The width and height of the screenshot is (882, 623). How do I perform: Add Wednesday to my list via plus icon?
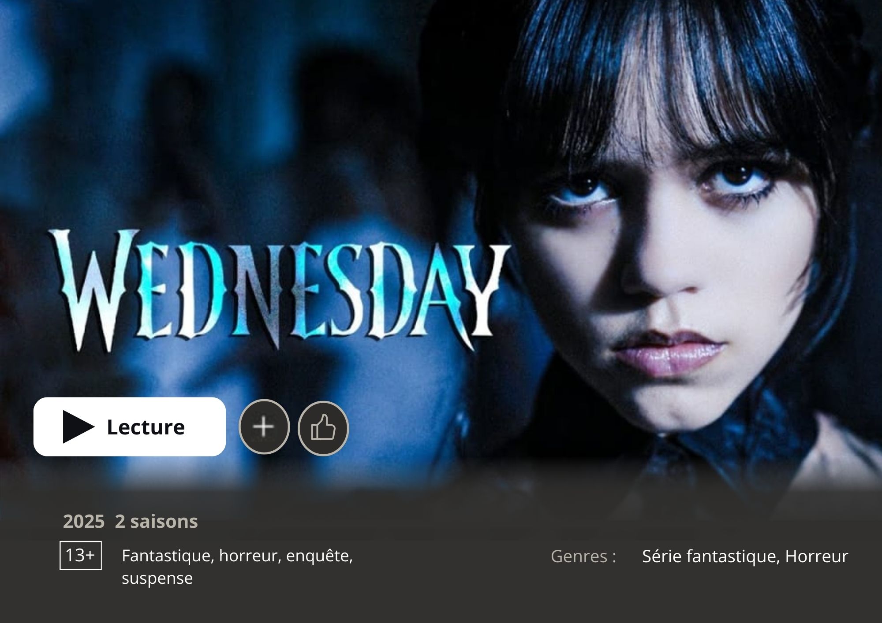(x=264, y=426)
